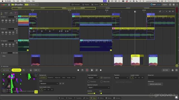
Task: Set cycle length in bars to 64
Action: coord(52,89)
